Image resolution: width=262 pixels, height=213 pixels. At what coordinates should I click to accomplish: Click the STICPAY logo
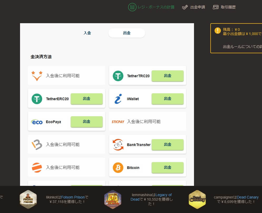118,122
